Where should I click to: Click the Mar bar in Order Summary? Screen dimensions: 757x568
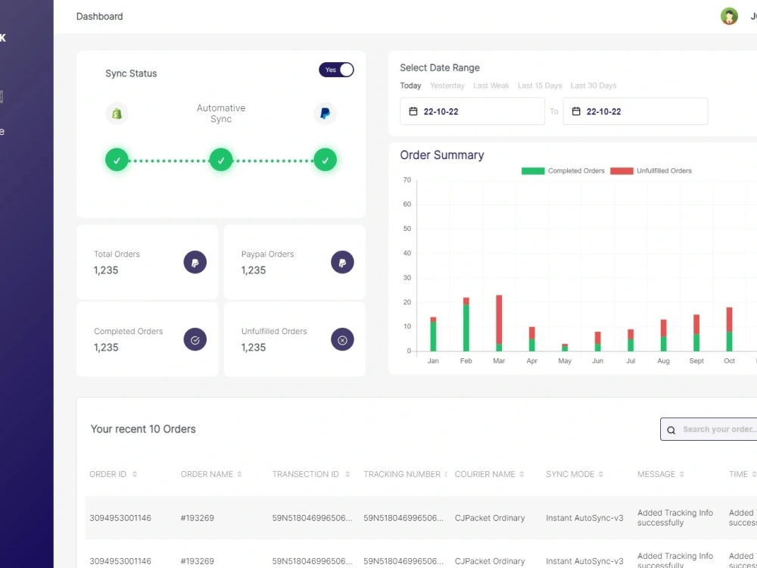(499, 323)
